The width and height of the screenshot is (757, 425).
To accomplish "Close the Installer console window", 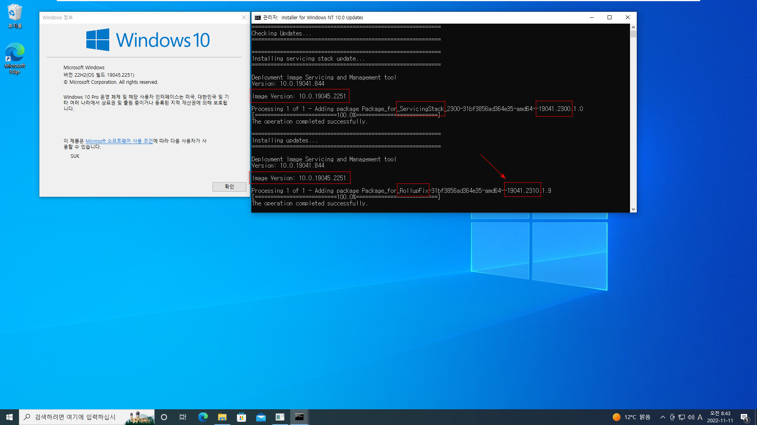I will [628, 17].
